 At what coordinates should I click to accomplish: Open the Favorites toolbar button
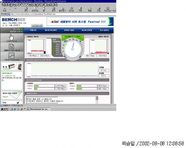point(62,9)
